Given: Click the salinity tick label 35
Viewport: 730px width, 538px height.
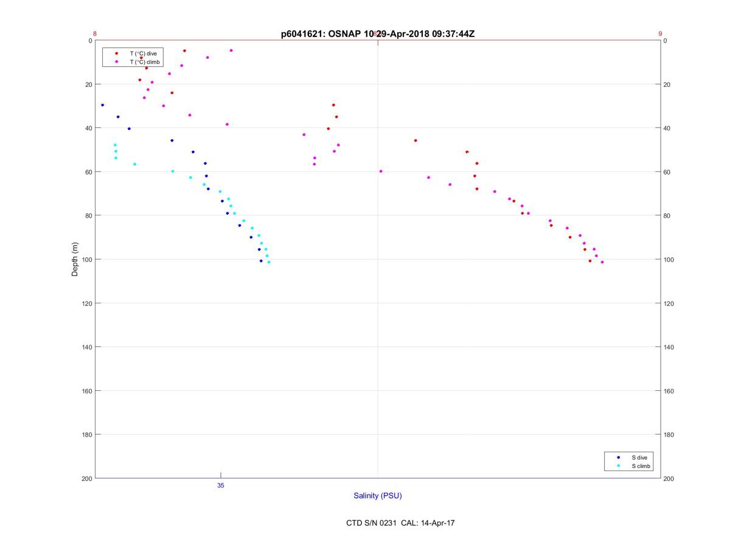Looking at the screenshot, I should pos(221,486).
